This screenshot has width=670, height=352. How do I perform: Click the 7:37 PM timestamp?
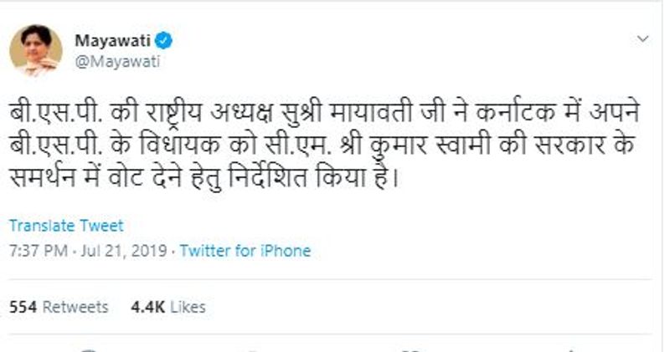point(33,250)
